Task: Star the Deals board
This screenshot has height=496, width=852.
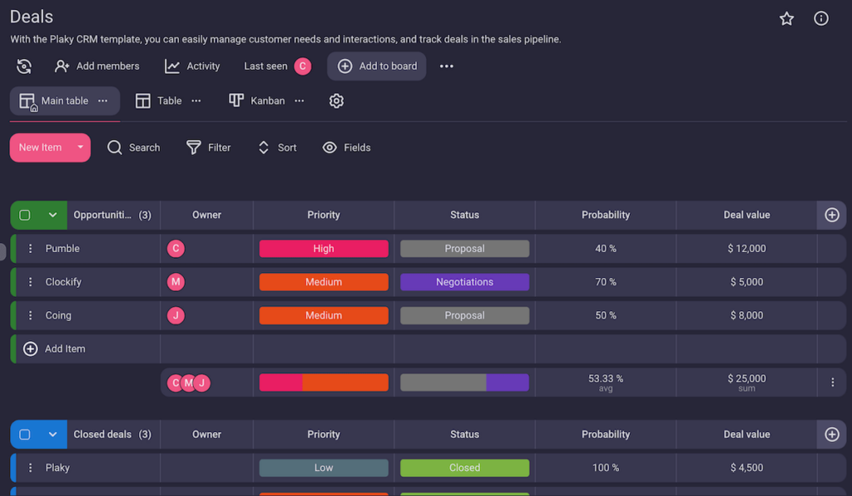Action: click(x=786, y=17)
